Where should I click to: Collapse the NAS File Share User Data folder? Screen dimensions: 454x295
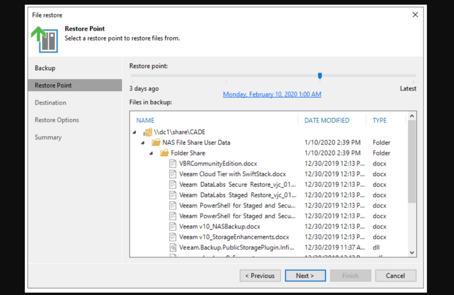(x=142, y=142)
